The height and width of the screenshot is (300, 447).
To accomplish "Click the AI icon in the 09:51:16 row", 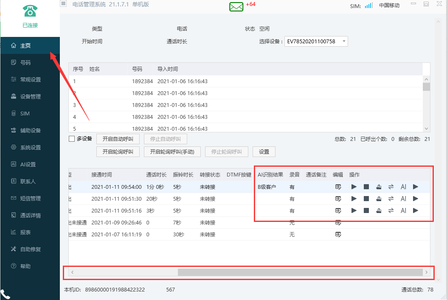I will [403, 211].
